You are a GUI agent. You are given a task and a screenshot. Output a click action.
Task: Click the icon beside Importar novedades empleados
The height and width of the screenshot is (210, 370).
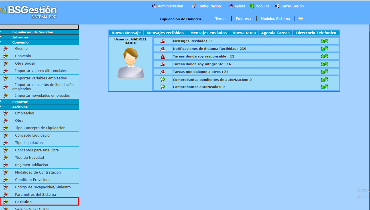tap(5, 96)
